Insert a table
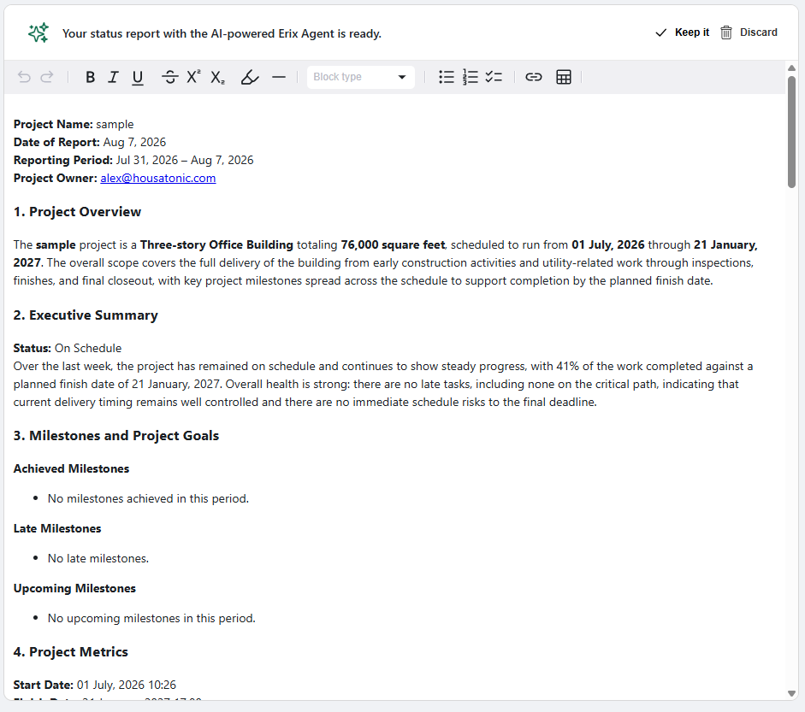This screenshot has width=805, height=712. [x=564, y=77]
